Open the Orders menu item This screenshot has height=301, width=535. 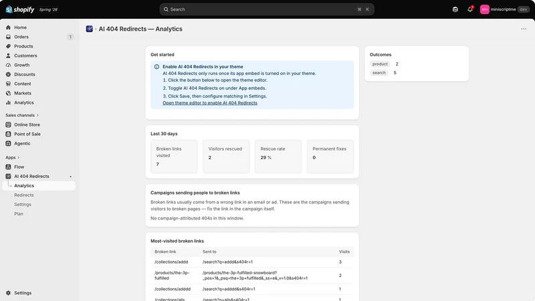click(x=21, y=37)
